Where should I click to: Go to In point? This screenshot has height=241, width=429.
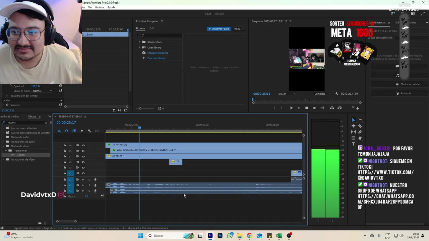(291, 108)
